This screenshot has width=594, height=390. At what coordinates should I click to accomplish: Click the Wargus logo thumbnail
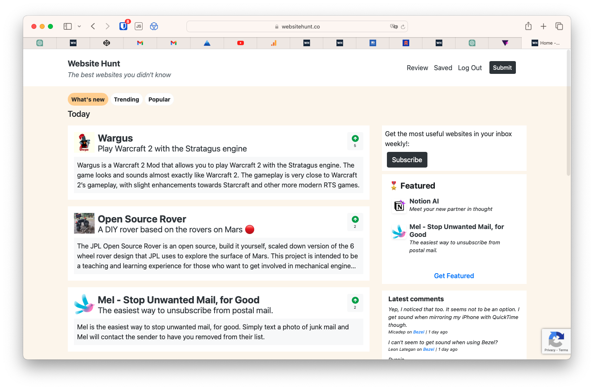[84, 142]
